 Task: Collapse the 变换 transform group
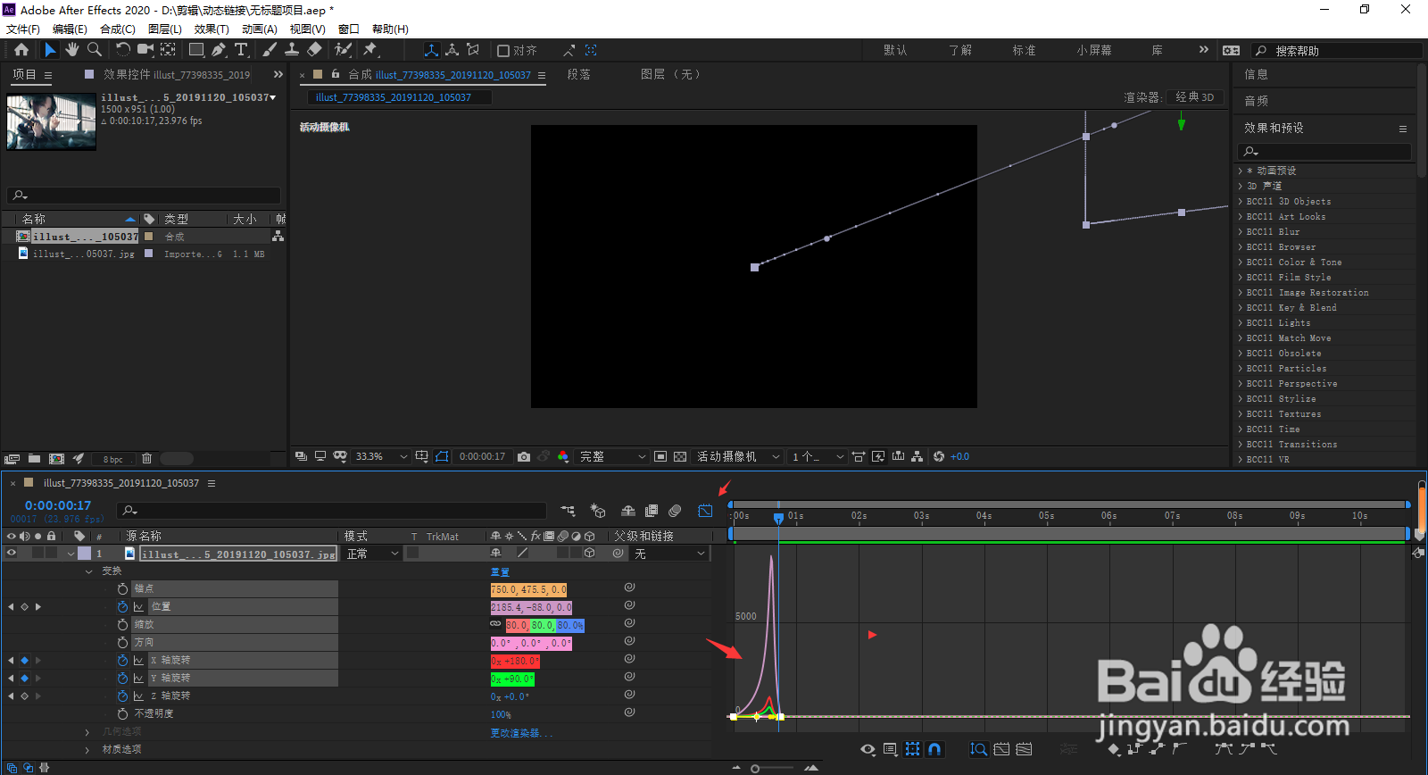click(x=88, y=571)
